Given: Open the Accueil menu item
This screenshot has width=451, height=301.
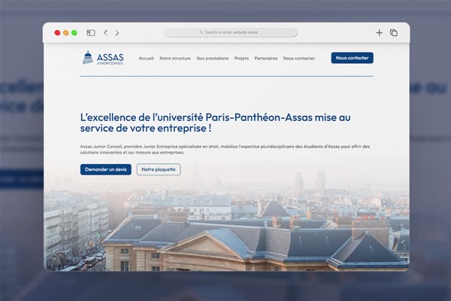Looking at the screenshot, I should point(146,58).
